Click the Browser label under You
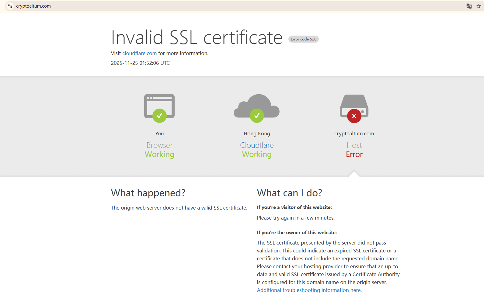Image resolution: width=484 pixels, height=295 pixels. point(159,145)
